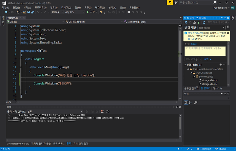Click the Open File folder icon
Screen dimensions: 236x151
[x=24, y=12]
